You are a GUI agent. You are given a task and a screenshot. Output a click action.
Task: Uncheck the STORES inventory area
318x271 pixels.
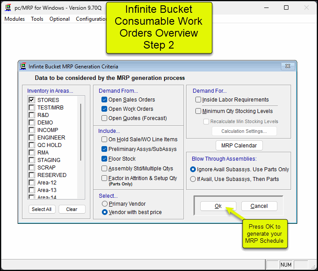[x=32, y=100]
